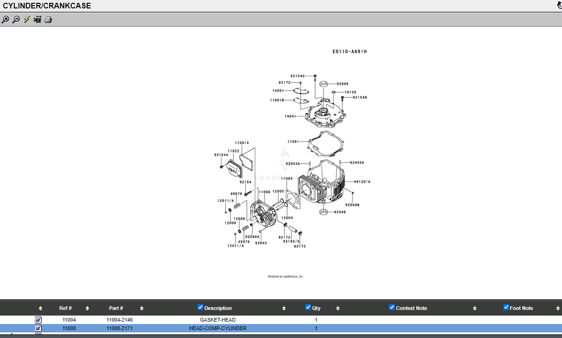Viewport: 562px width, 338px height.
Task: Open part number 11004-2146
Action: (x=120, y=320)
